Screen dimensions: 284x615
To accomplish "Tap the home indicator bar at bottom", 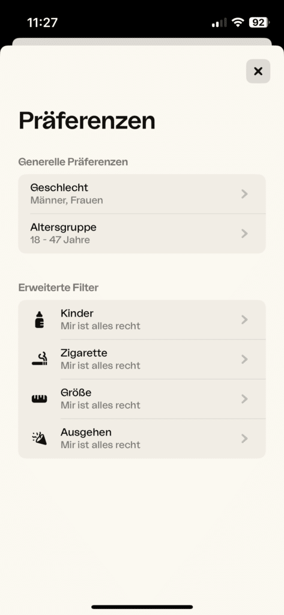I will [x=142, y=607].
